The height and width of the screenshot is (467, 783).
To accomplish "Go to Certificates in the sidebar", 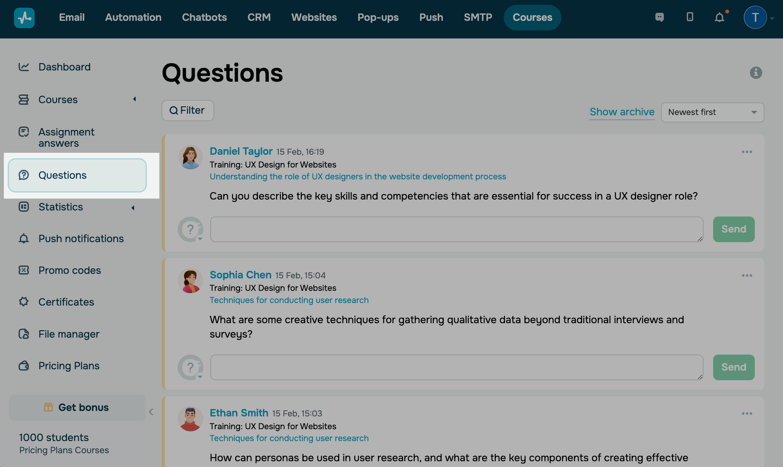I will tap(66, 302).
